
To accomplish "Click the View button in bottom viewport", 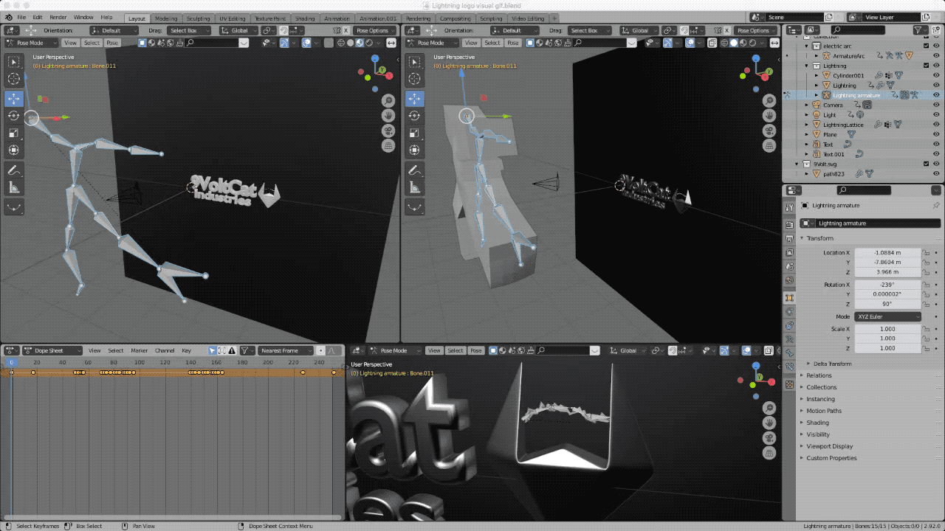I will tap(434, 350).
